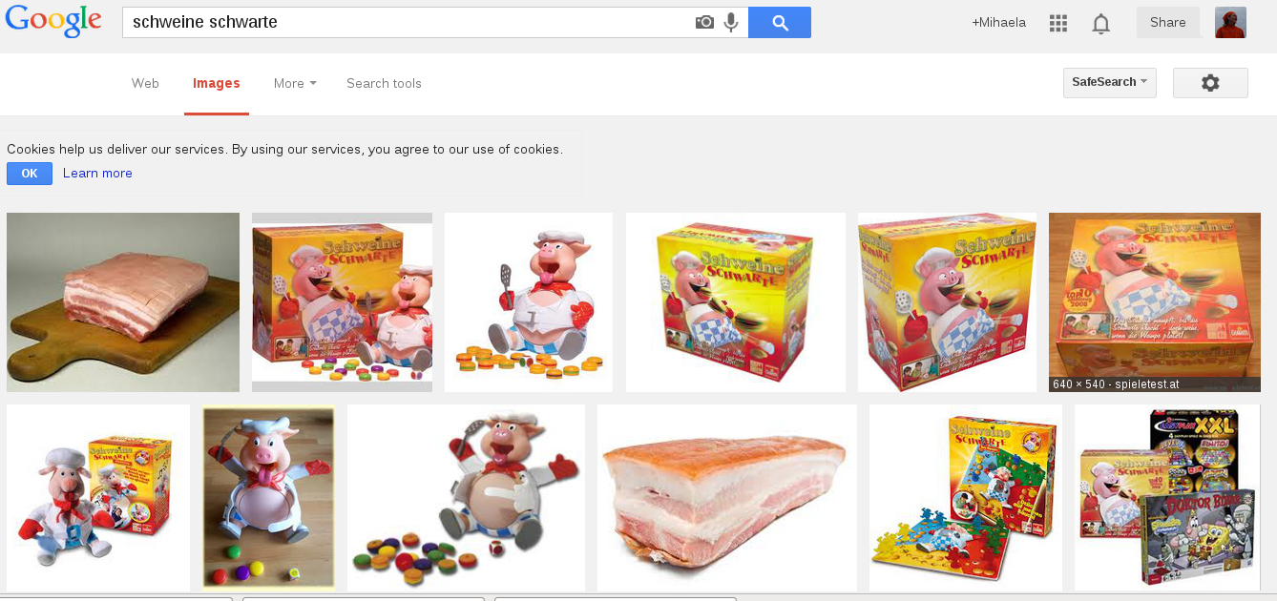
Task: Switch to the Web tab
Action: tap(145, 83)
